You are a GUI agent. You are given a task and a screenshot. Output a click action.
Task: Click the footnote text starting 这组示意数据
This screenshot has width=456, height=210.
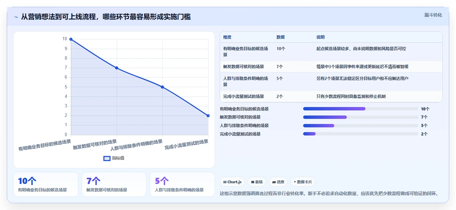pos(330,194)
